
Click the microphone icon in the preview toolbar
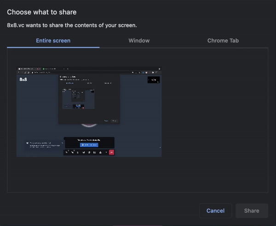(x=67, y=152)
